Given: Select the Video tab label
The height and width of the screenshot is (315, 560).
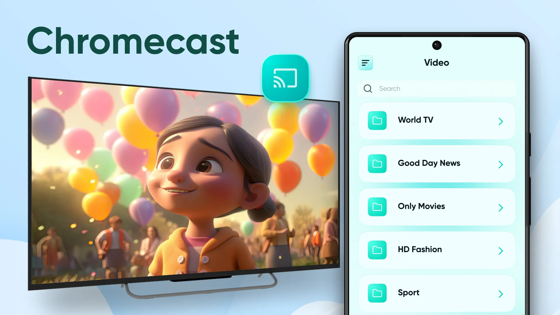Looking at the screenshot, I should pyautogui.click(x=437, y=62).
